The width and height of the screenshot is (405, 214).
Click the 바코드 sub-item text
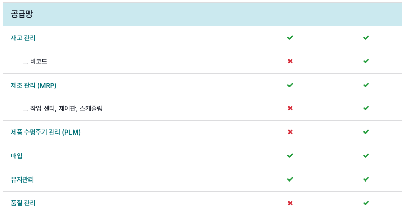pos(38,61)
